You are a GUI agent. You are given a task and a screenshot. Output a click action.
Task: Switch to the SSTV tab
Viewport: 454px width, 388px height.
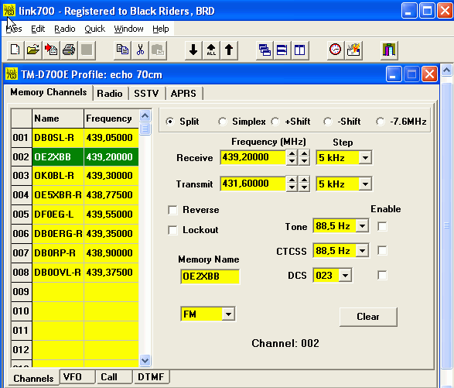point(146,94)
